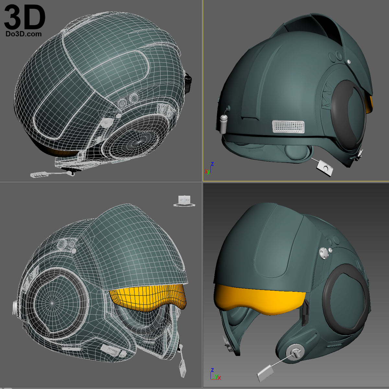This screenshot has width=389, height=389.
Task: Select the perforated silver grille on helmet back
Action: pos(288,127)
